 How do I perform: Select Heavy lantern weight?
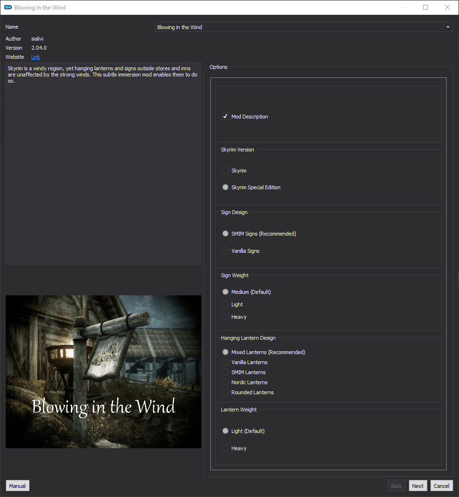(x=225, y=448)
